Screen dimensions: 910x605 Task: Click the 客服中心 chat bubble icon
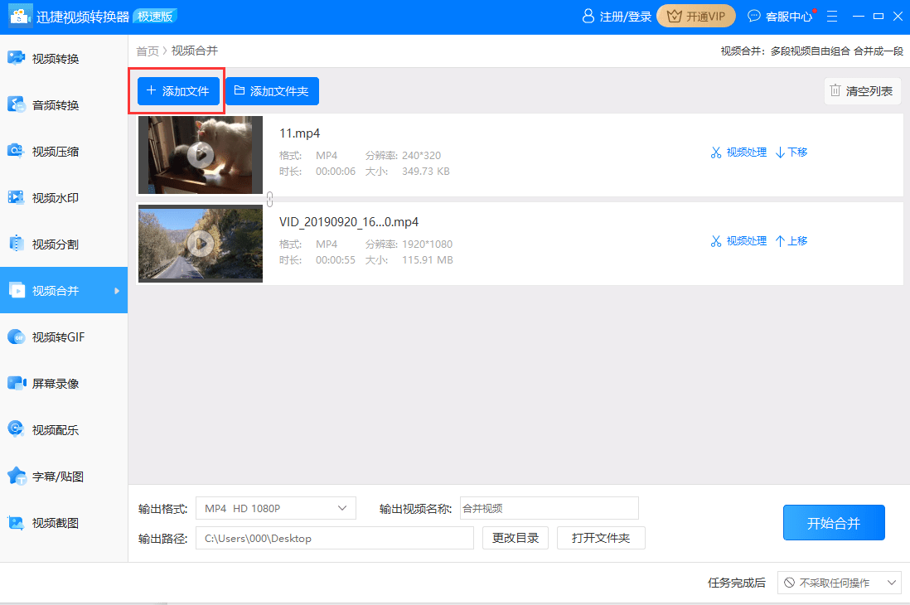click(754, 17)
